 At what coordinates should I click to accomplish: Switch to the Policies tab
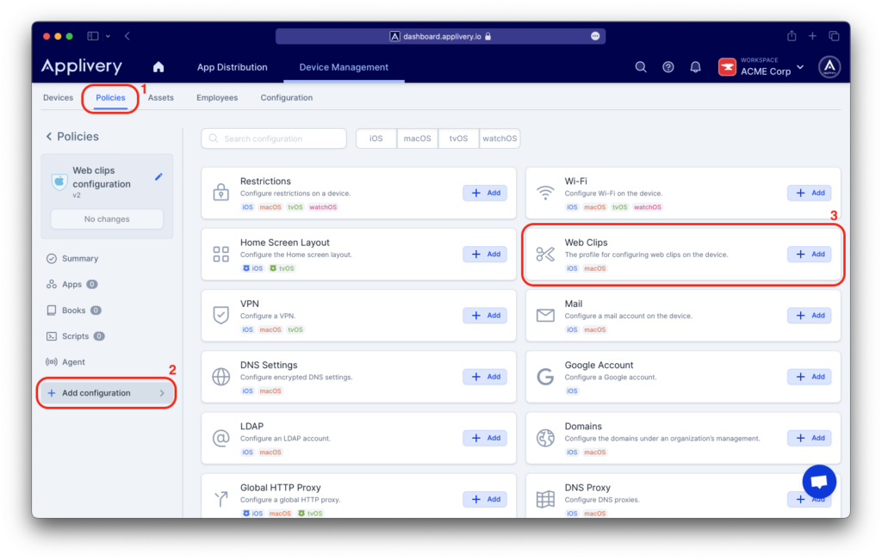110,98
